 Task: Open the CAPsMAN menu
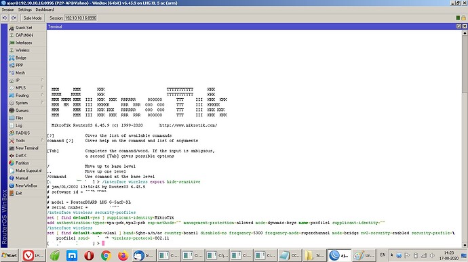point(24,35)
